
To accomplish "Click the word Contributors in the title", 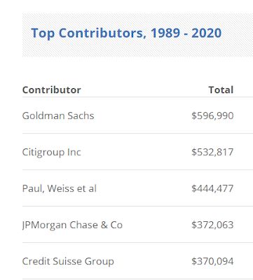I will pos(102,33).
